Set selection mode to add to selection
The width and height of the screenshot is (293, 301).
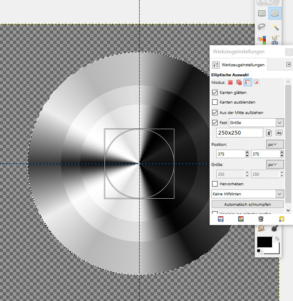coord(239,83)
